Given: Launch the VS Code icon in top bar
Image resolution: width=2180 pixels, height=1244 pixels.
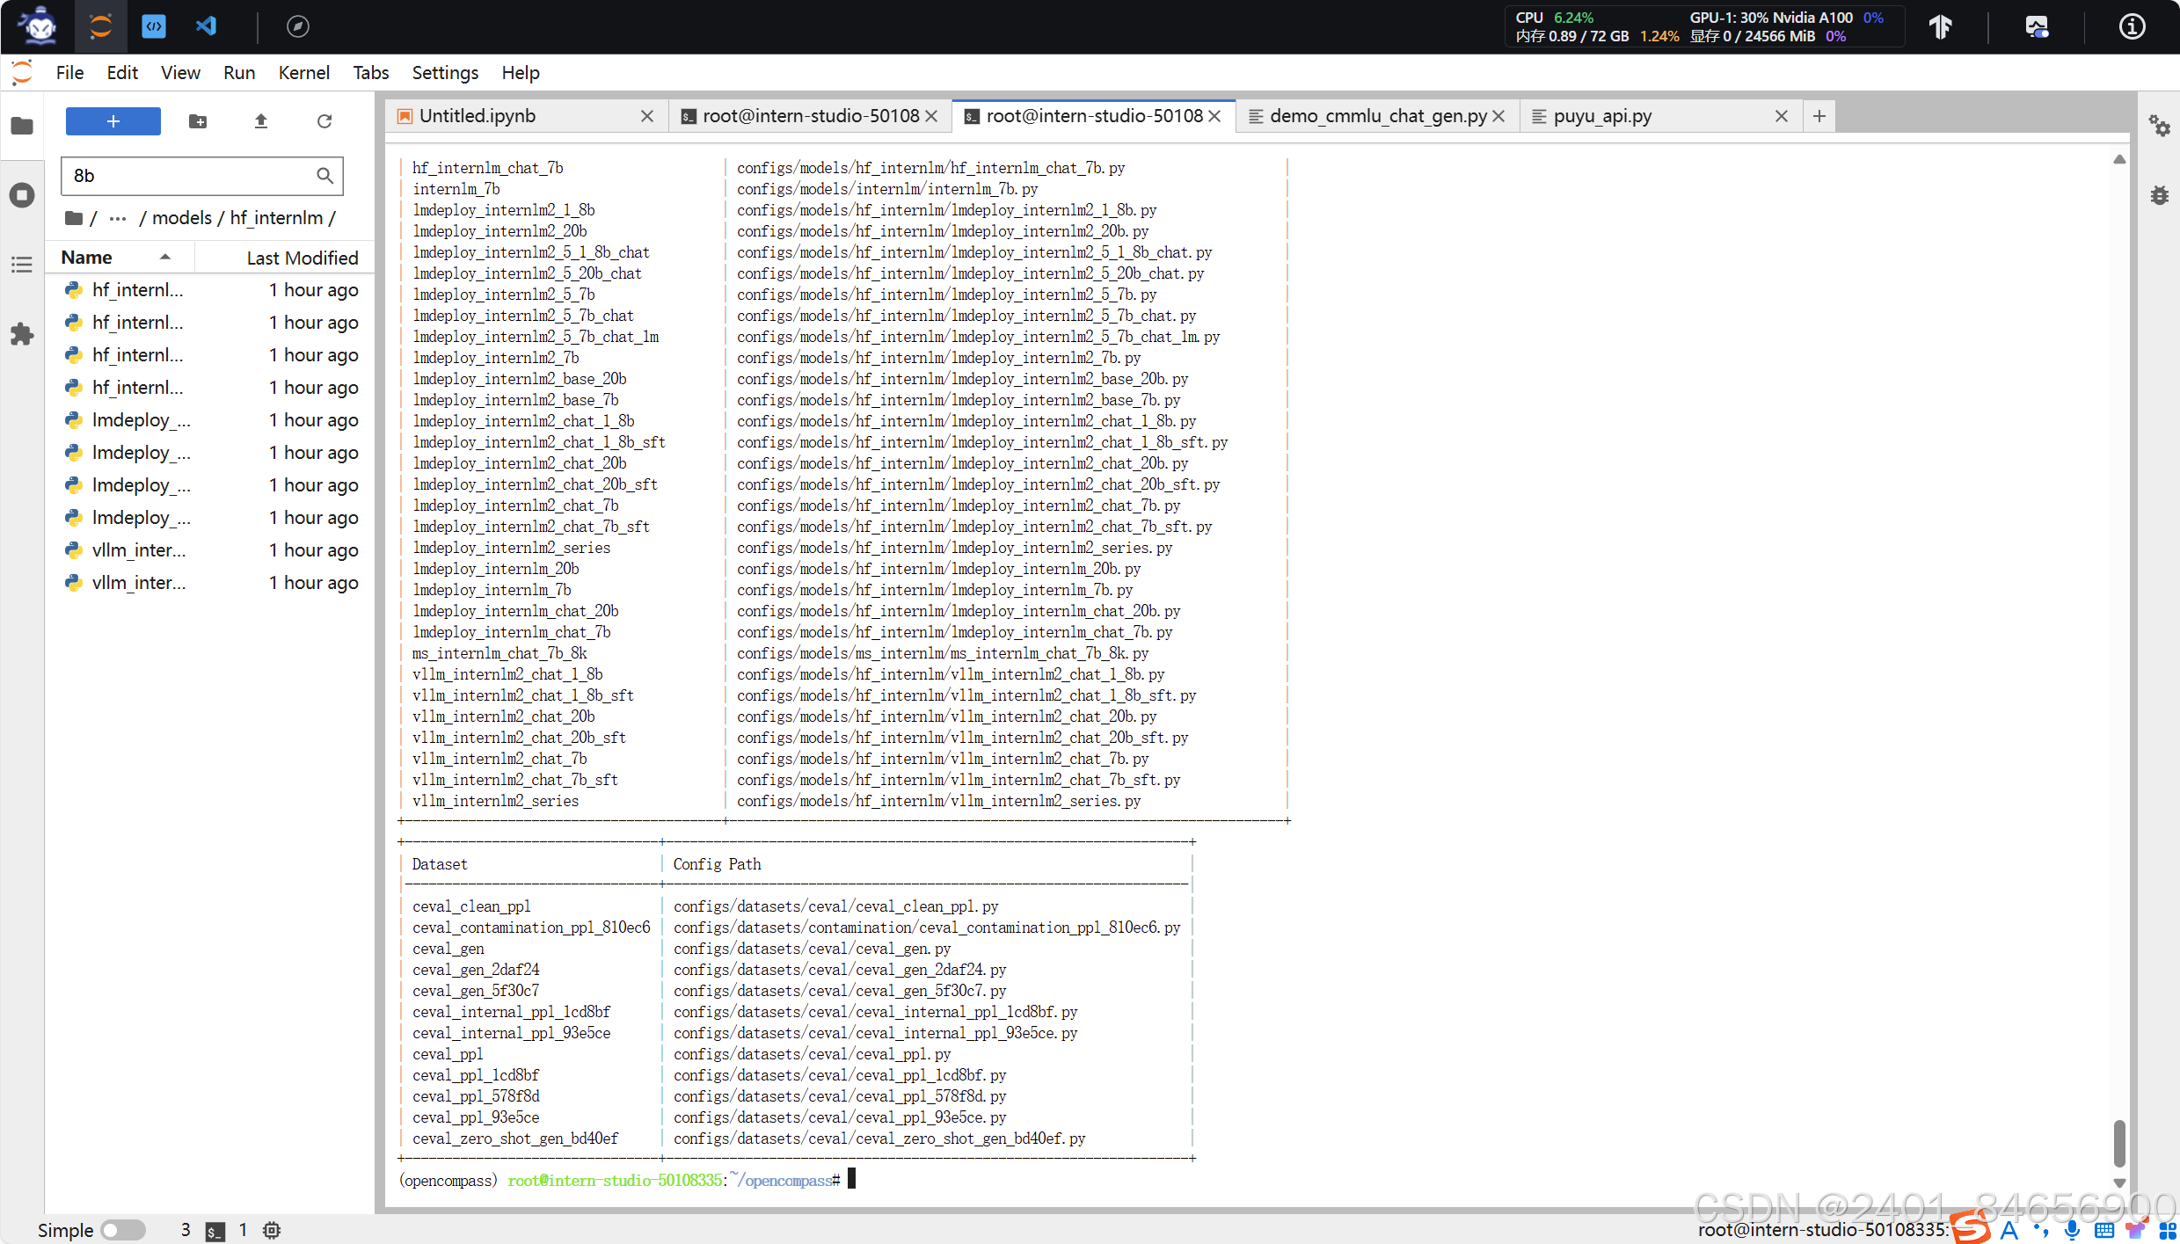Looking at the screenshot, I should pyautogui.click(x=206, y=26).
